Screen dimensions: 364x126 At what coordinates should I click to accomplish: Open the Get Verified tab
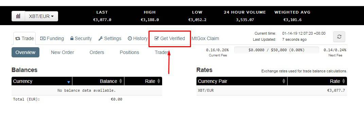pyautogui.click(x=170, y=38)
